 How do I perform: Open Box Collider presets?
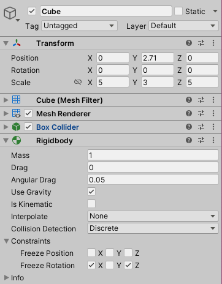pyautogui.click(x=201, y=127)
